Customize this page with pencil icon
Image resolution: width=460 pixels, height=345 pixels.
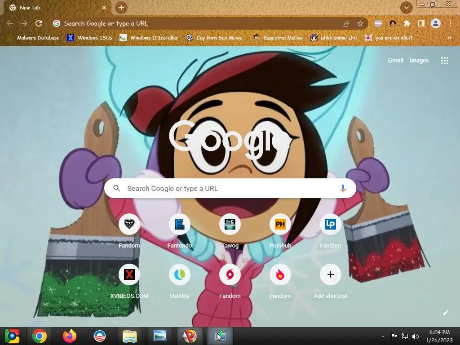point(445,313)
